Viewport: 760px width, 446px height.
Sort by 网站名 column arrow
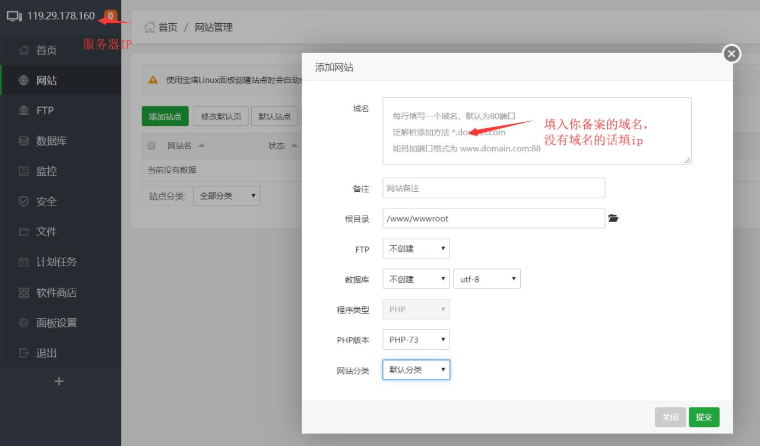coord(202,145)
